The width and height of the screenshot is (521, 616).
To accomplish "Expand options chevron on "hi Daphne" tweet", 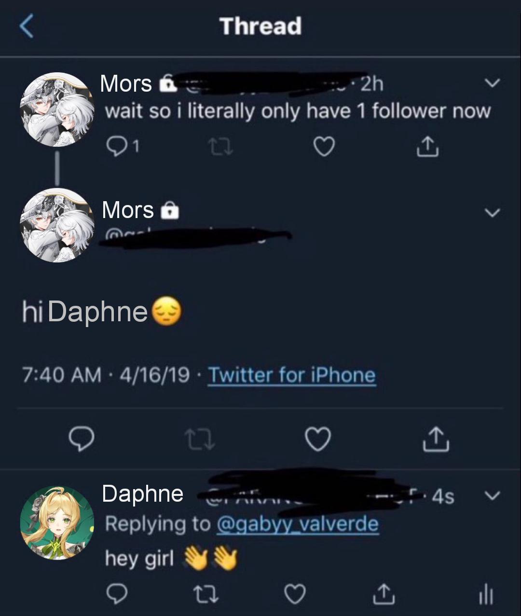I will 492,212.
